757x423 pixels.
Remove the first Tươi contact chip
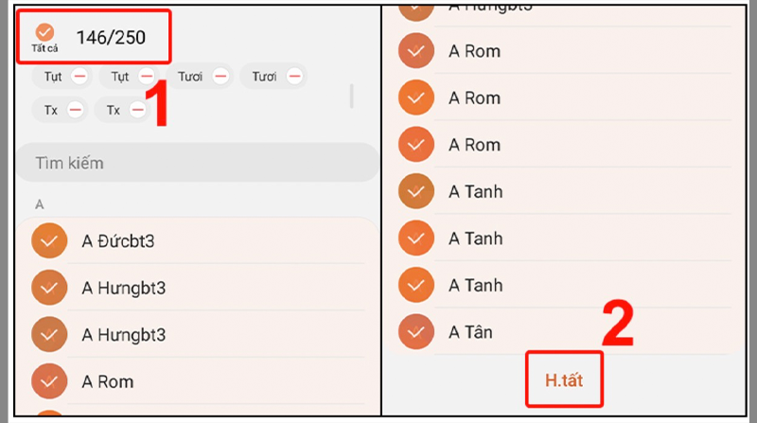tap(220, 77)
